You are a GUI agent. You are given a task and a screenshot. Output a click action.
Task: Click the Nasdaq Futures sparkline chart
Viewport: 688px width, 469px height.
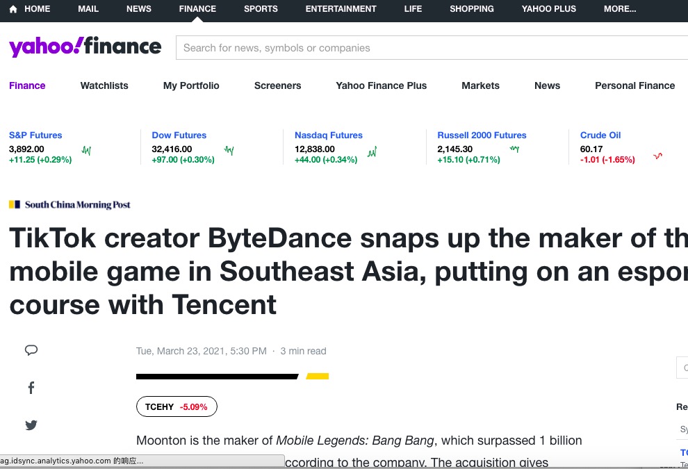click(x=372, y=151)
